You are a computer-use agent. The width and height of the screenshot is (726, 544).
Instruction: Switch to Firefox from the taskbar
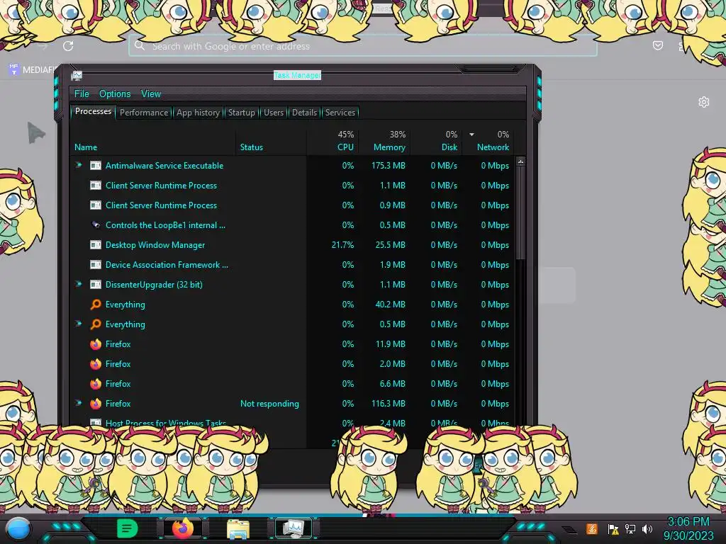pos(183,528)
